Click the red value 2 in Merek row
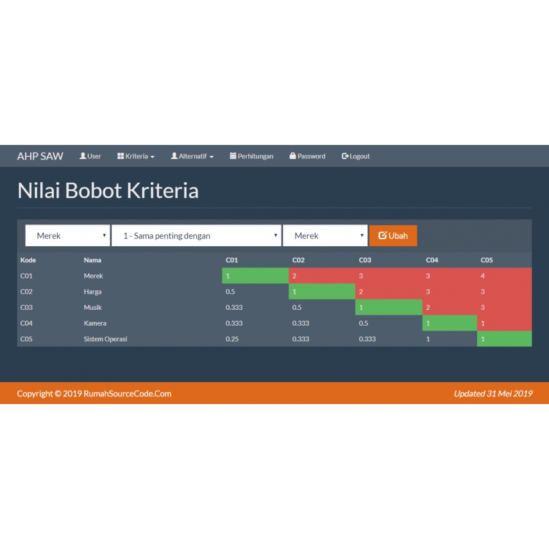Screen dimensions: 549x549 [322, 276]
